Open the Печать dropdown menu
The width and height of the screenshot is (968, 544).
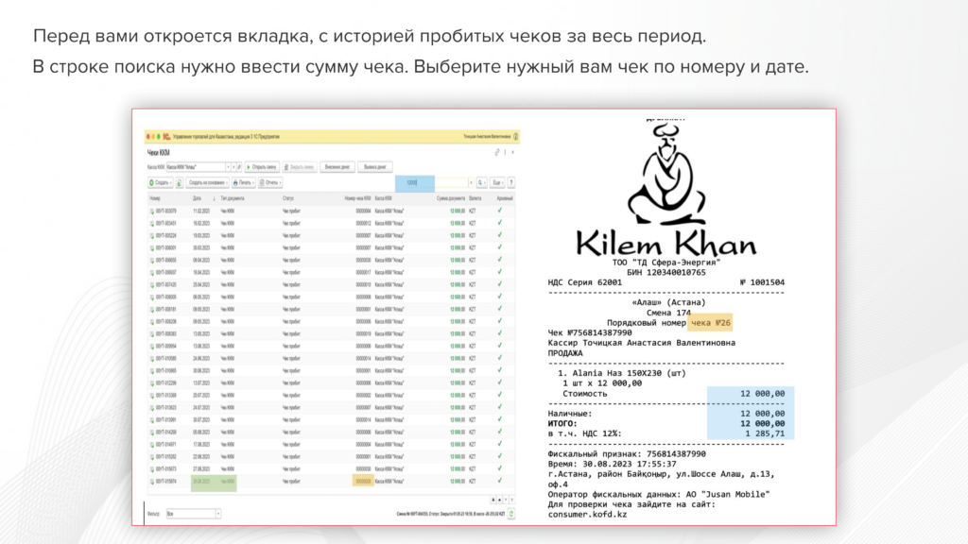[x=244, y=182]
